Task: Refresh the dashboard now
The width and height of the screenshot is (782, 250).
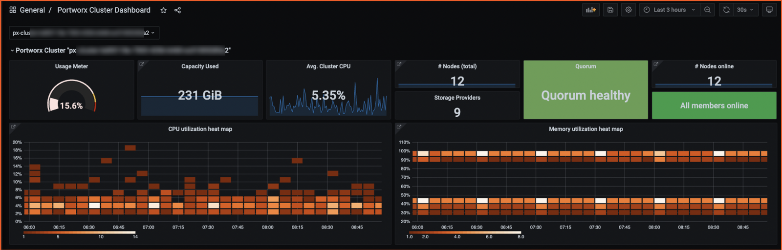Action: tap(726, 10)
